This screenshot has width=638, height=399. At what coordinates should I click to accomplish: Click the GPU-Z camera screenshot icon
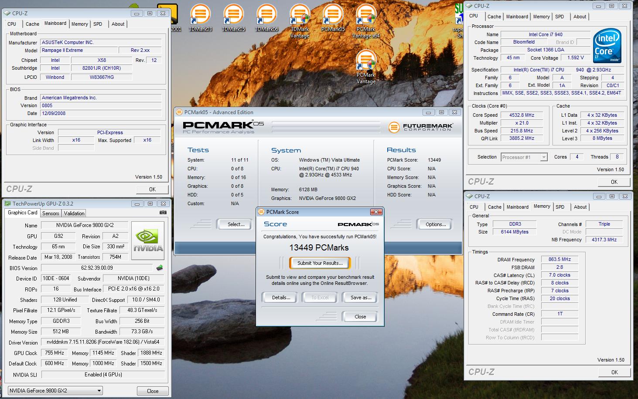(163, 213)
